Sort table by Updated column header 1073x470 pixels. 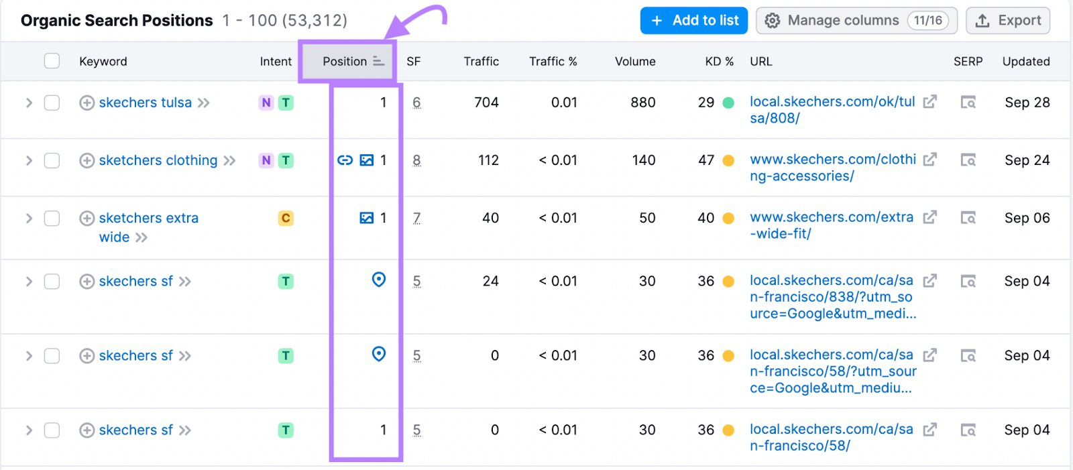tap(1026, 61)
